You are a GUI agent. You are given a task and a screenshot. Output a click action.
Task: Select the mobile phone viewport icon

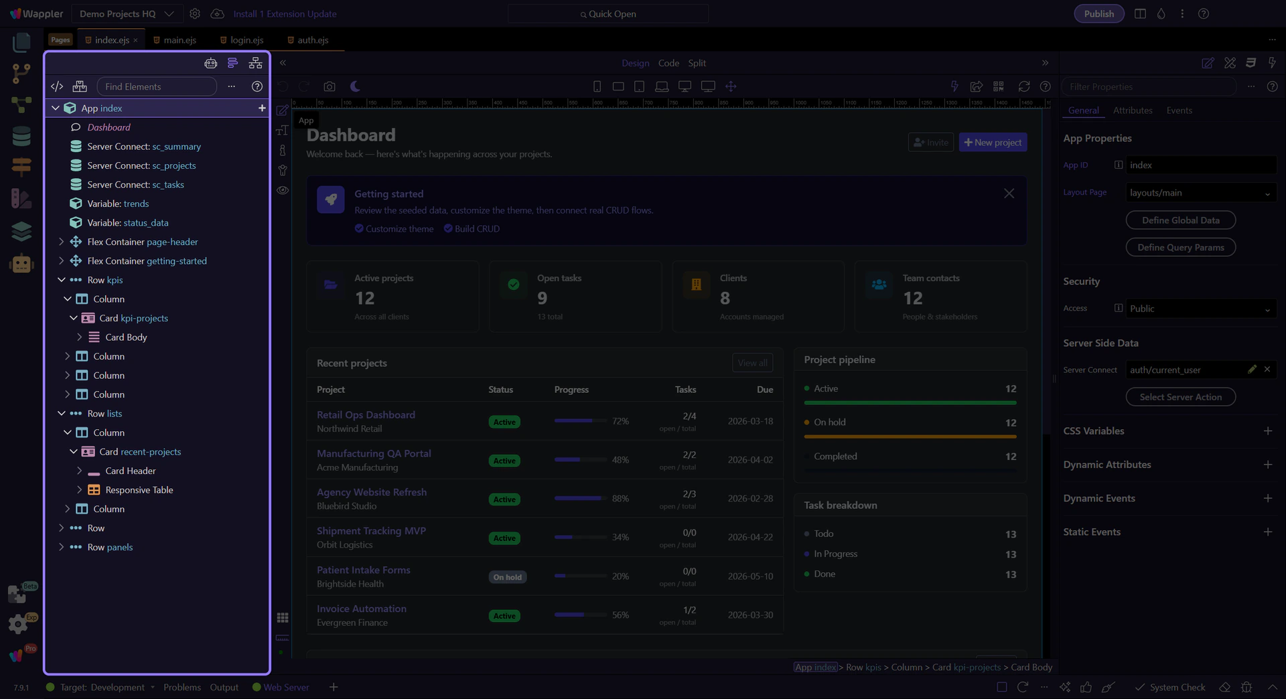tap(597, 86)
